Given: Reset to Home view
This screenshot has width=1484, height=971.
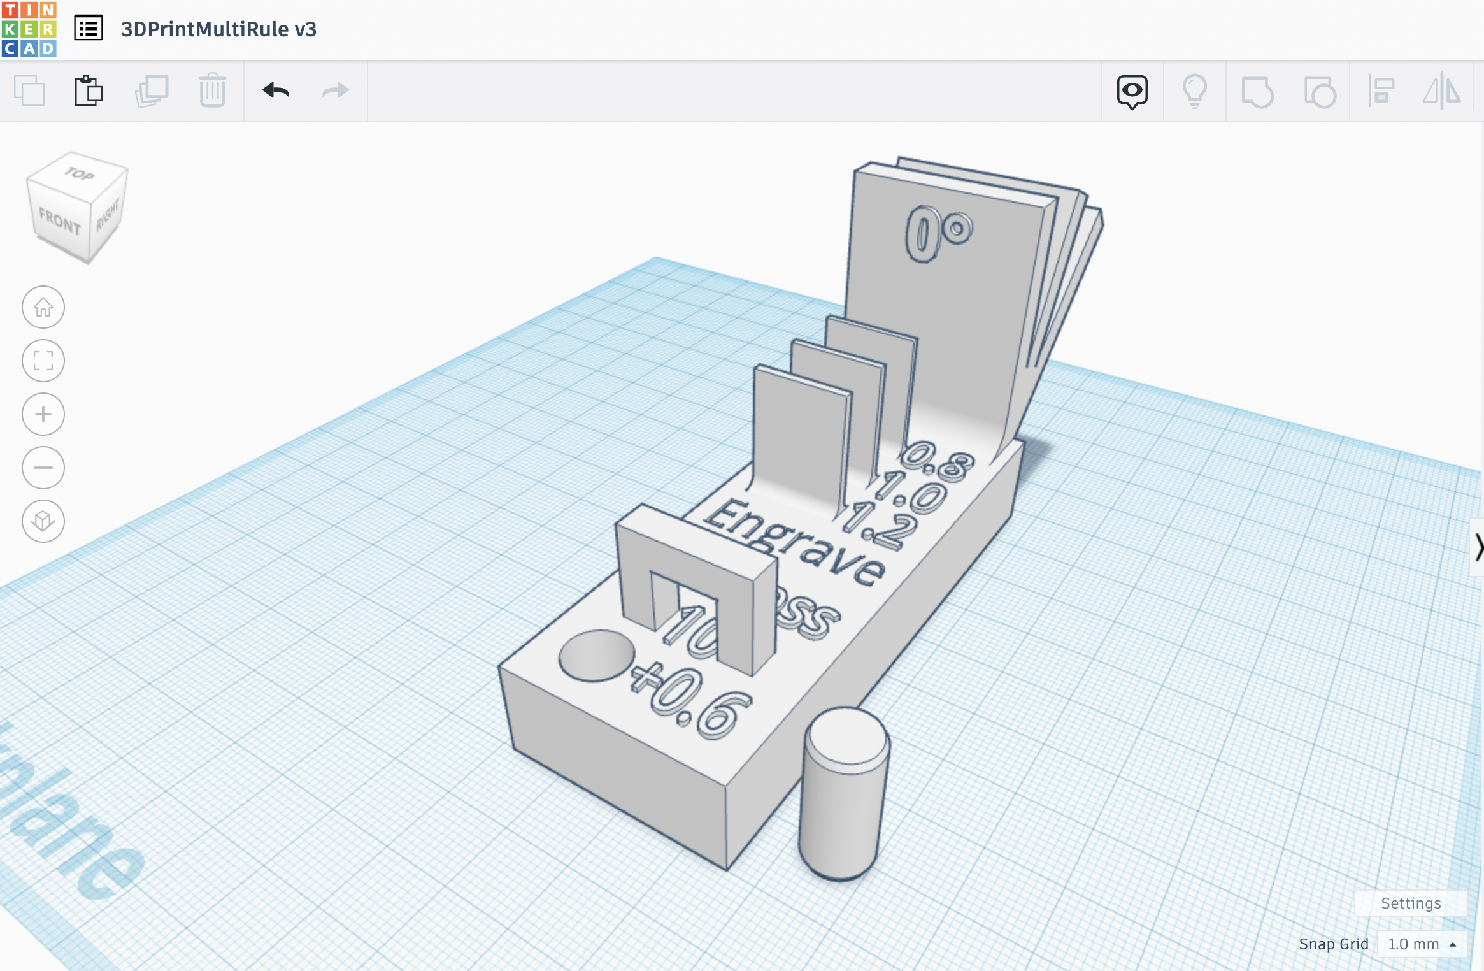Looking at the screenshot, I should 43,307.
